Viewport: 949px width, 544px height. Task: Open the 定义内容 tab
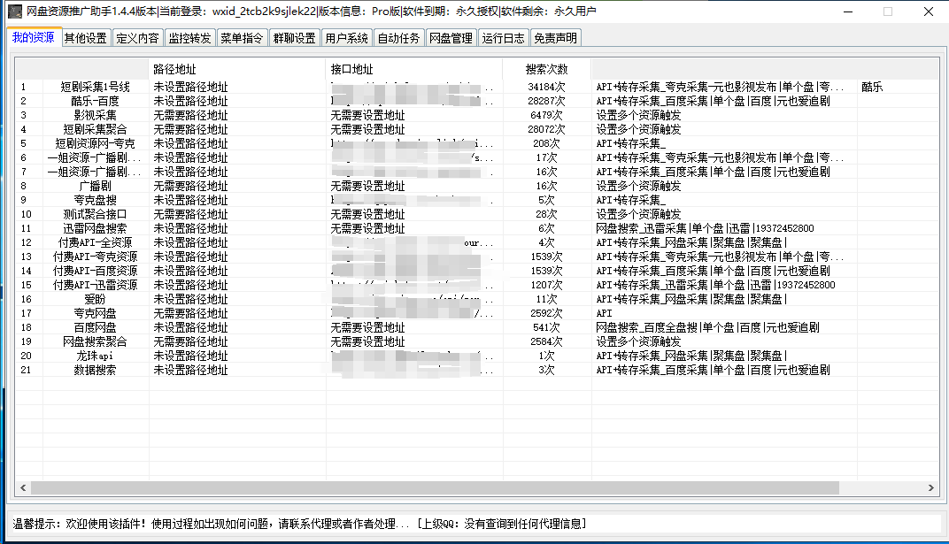[137, 38]
